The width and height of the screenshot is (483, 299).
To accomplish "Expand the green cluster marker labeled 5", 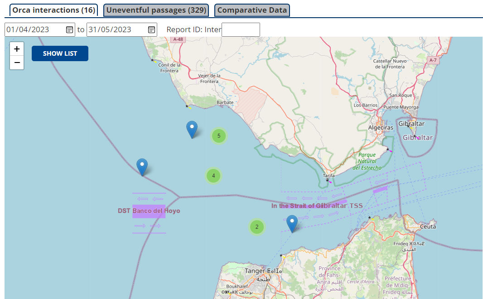I will (219, 135).
